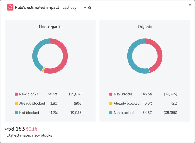Click Non-organic New blocks red swatch
The height and width of the screenshot is (143, 195).
(16, 94)
